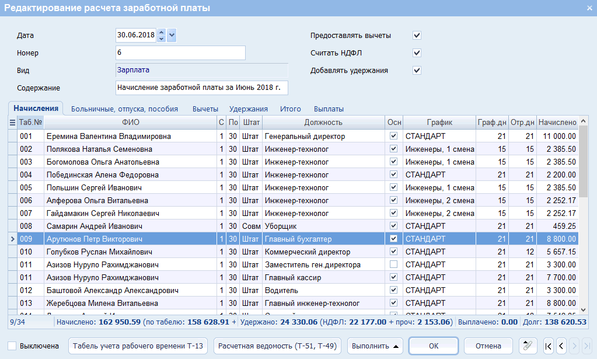Switch to the "Удержания" tab

pos(248,109)
